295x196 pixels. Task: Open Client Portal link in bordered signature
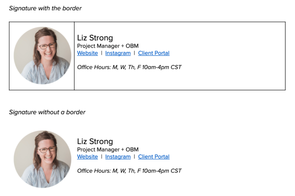154,53
